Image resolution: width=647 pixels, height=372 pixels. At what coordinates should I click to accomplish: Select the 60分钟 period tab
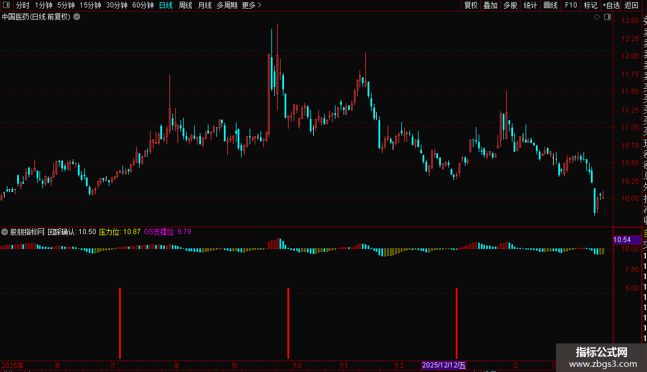click(143, 5)
